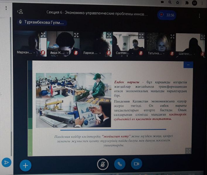Make the Аида webcam fullscreen
207x175 pixels.
click(x=76, y=35)
